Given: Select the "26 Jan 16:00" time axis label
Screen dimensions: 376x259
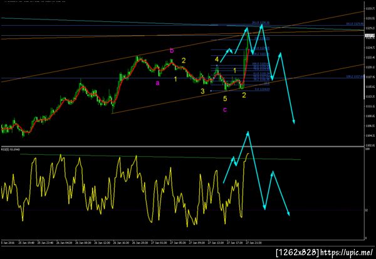Looking at the screenshot, I should [121, 243].
